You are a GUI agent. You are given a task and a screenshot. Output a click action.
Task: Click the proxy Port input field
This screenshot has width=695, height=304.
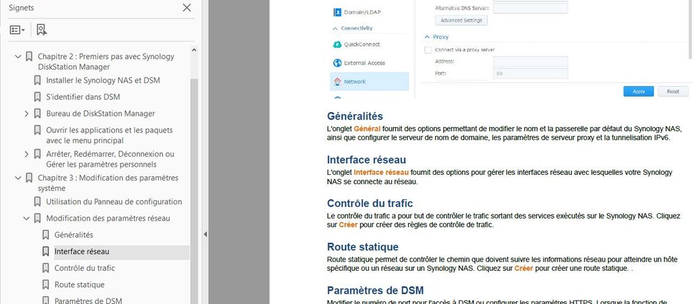click(531, 74)
